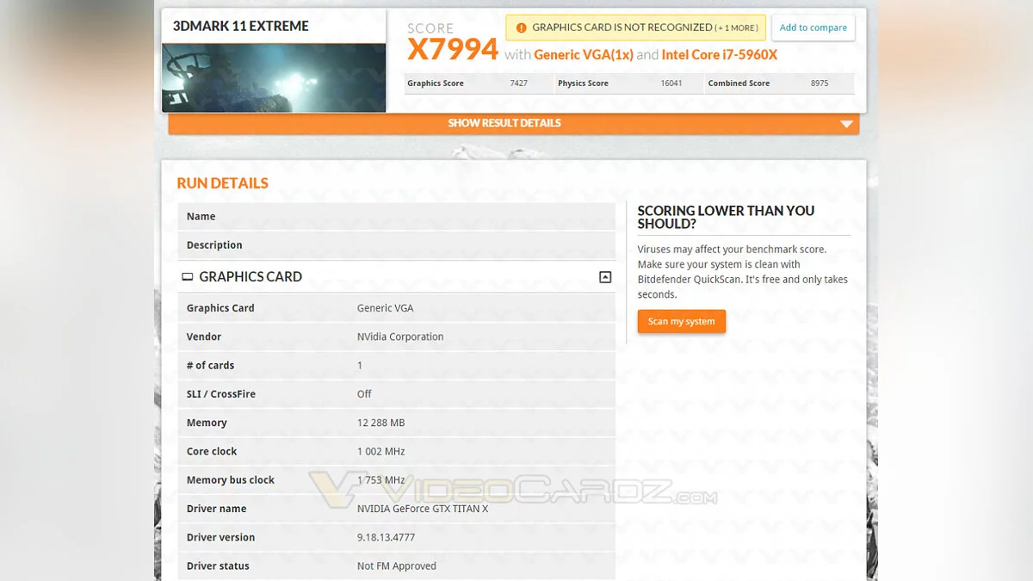
Task: Click the white arrow on the orange results bar
Action: [x=848, y=124]
